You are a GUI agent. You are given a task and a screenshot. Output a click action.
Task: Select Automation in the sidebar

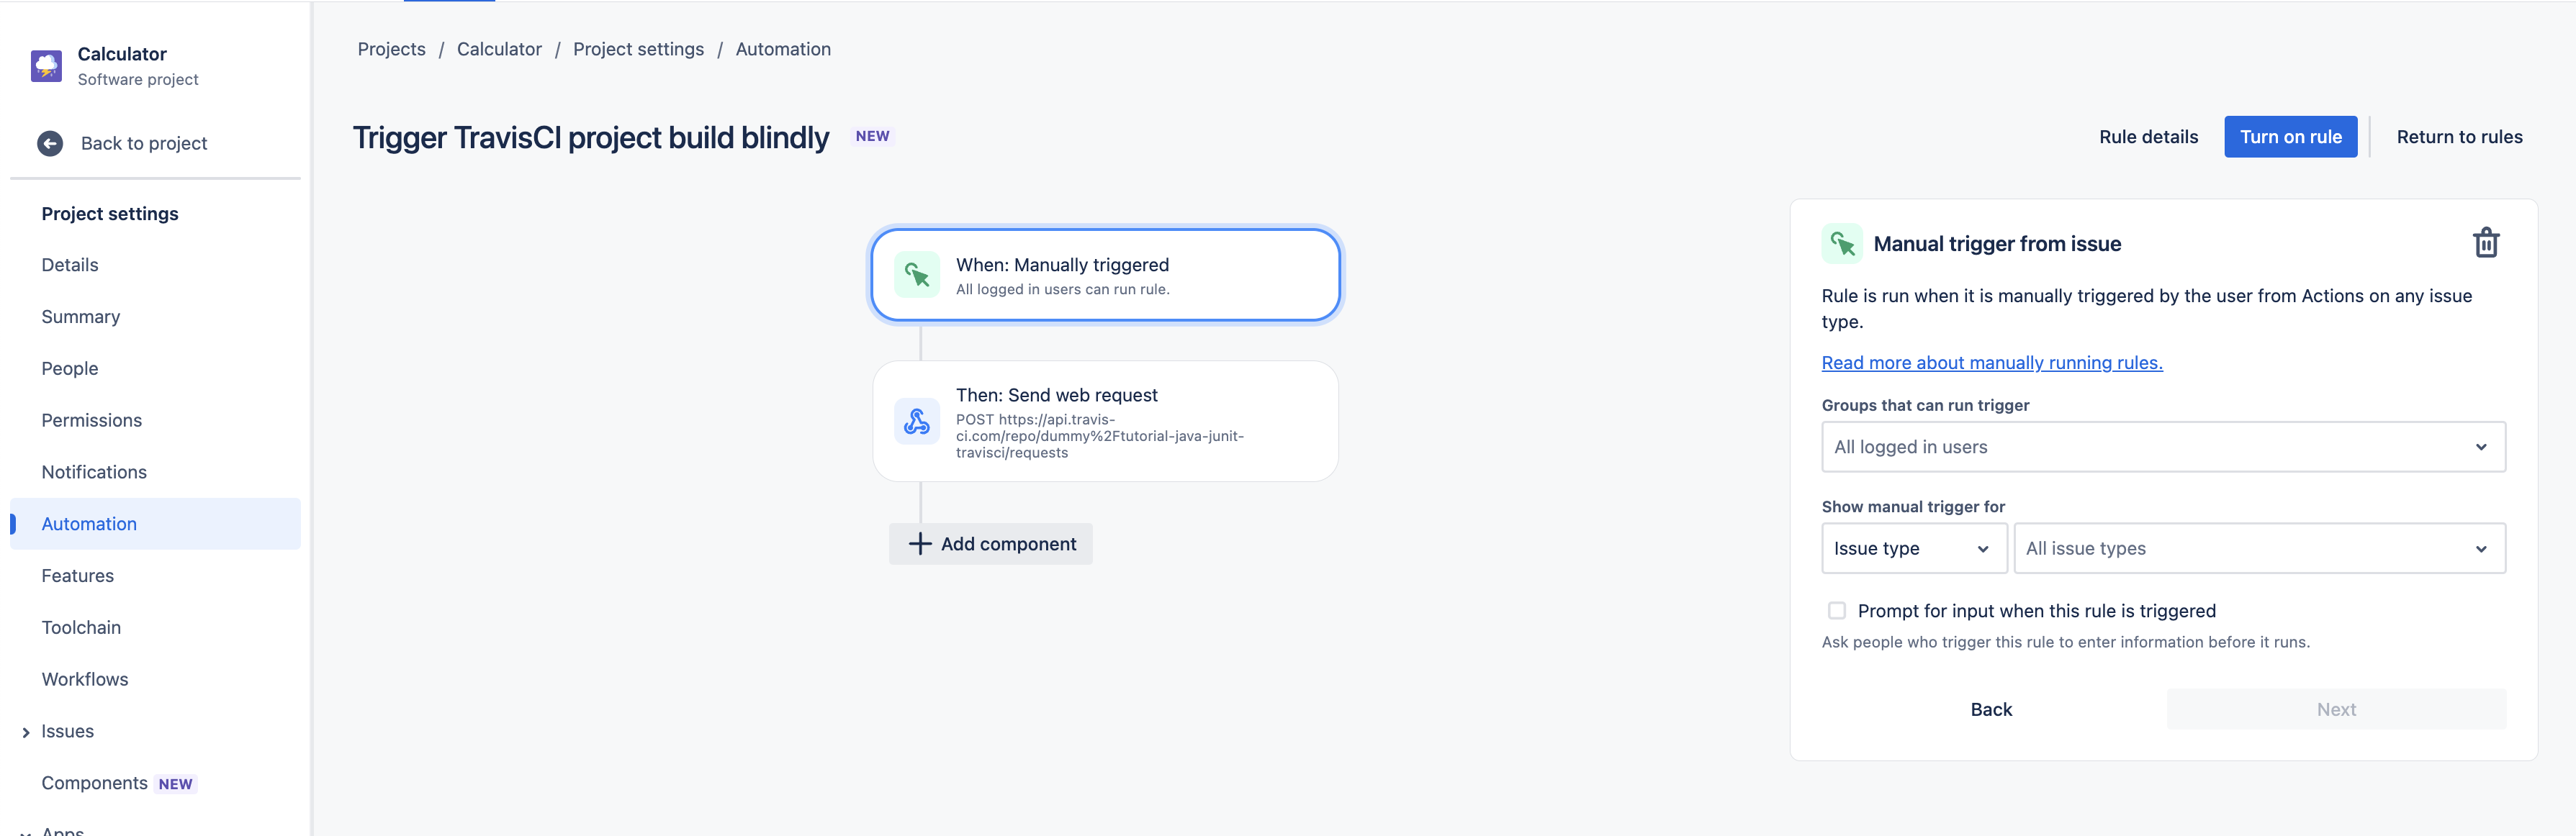[155, 523]
